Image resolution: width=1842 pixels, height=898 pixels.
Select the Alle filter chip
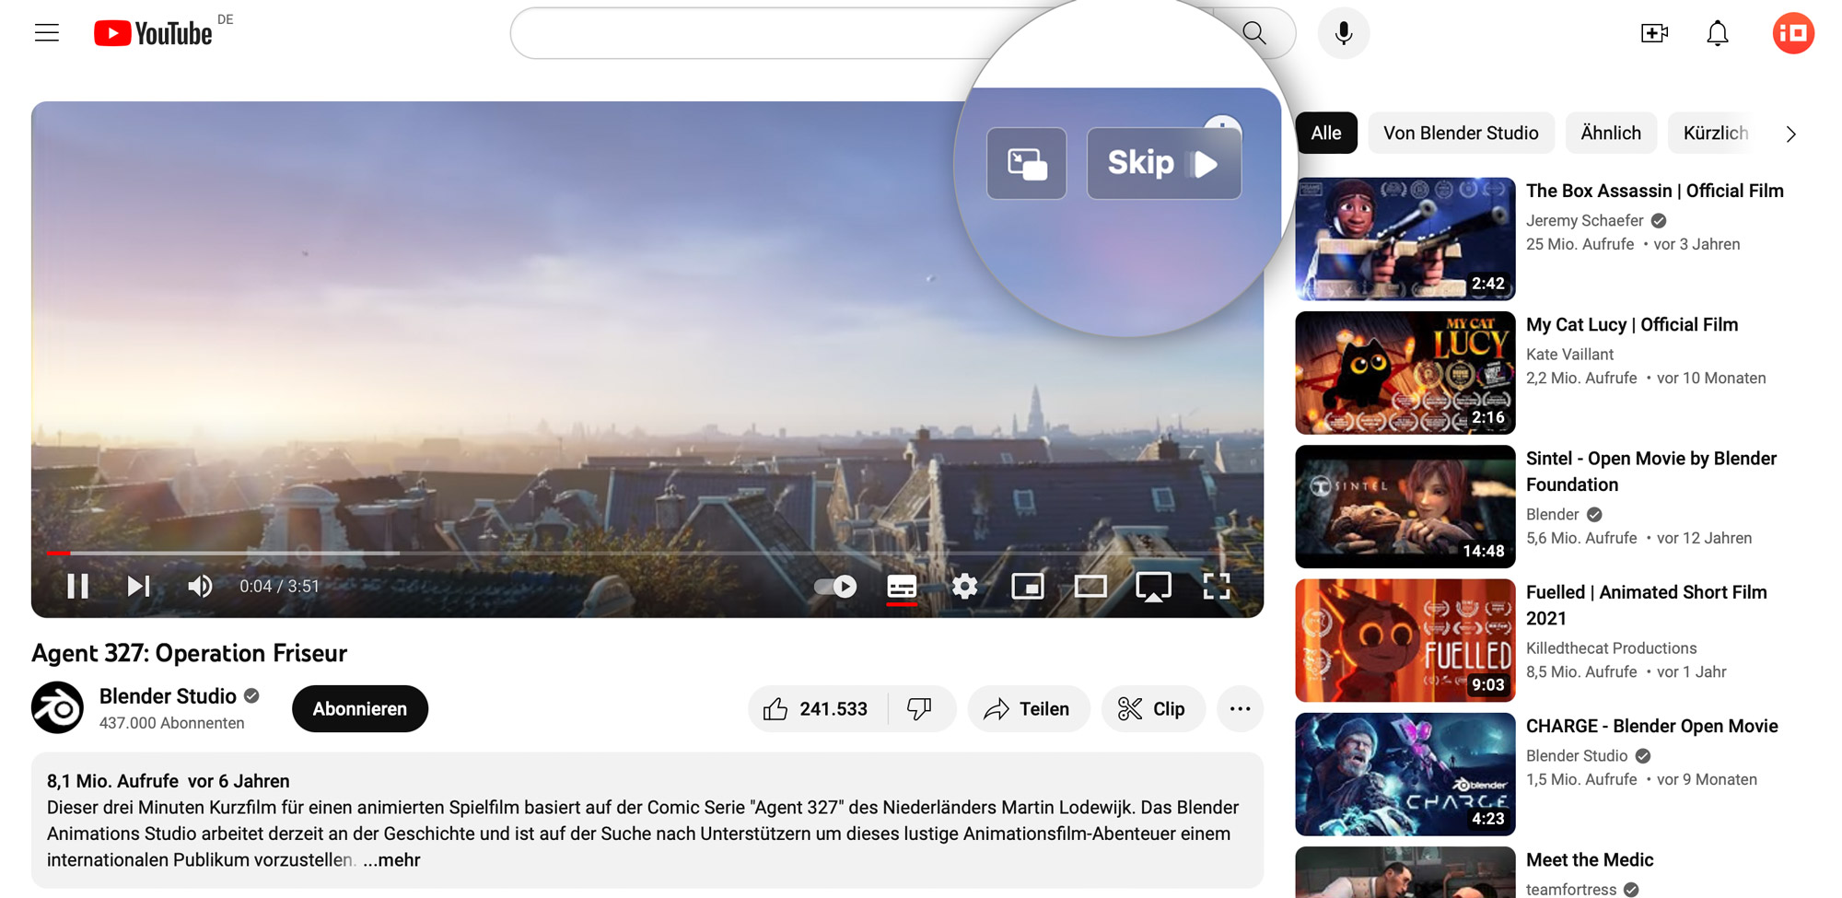click(x=1325, y=134)
